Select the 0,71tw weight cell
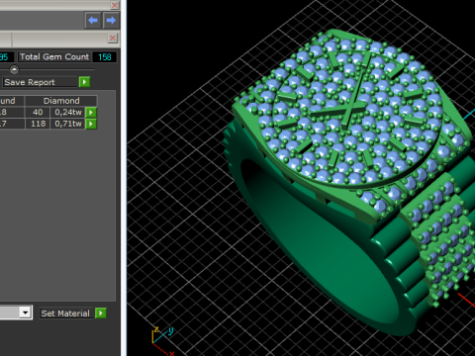The height and width of the screenshot is (356, 475). coord(68,124)
